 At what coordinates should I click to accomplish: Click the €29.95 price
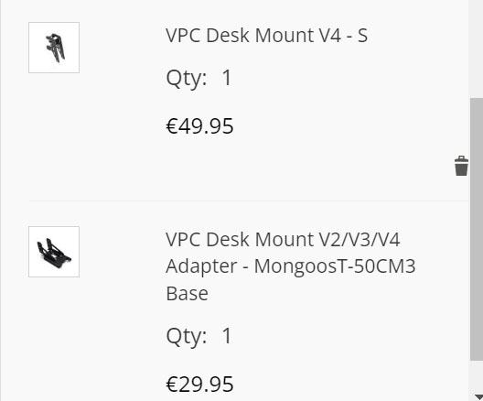(199, 384)
